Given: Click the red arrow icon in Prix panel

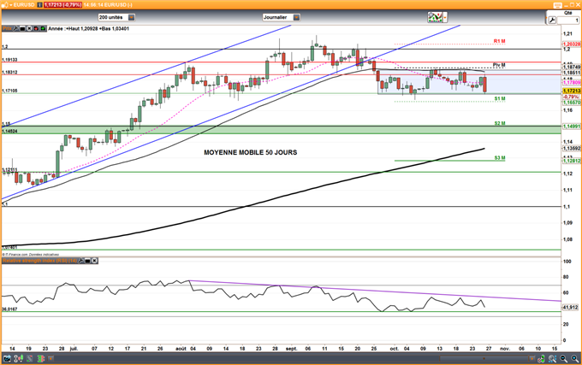Looking at the screenshot, I should 36,28.
